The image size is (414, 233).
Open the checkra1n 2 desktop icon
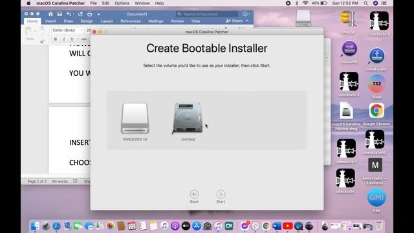tap(349, 84)
